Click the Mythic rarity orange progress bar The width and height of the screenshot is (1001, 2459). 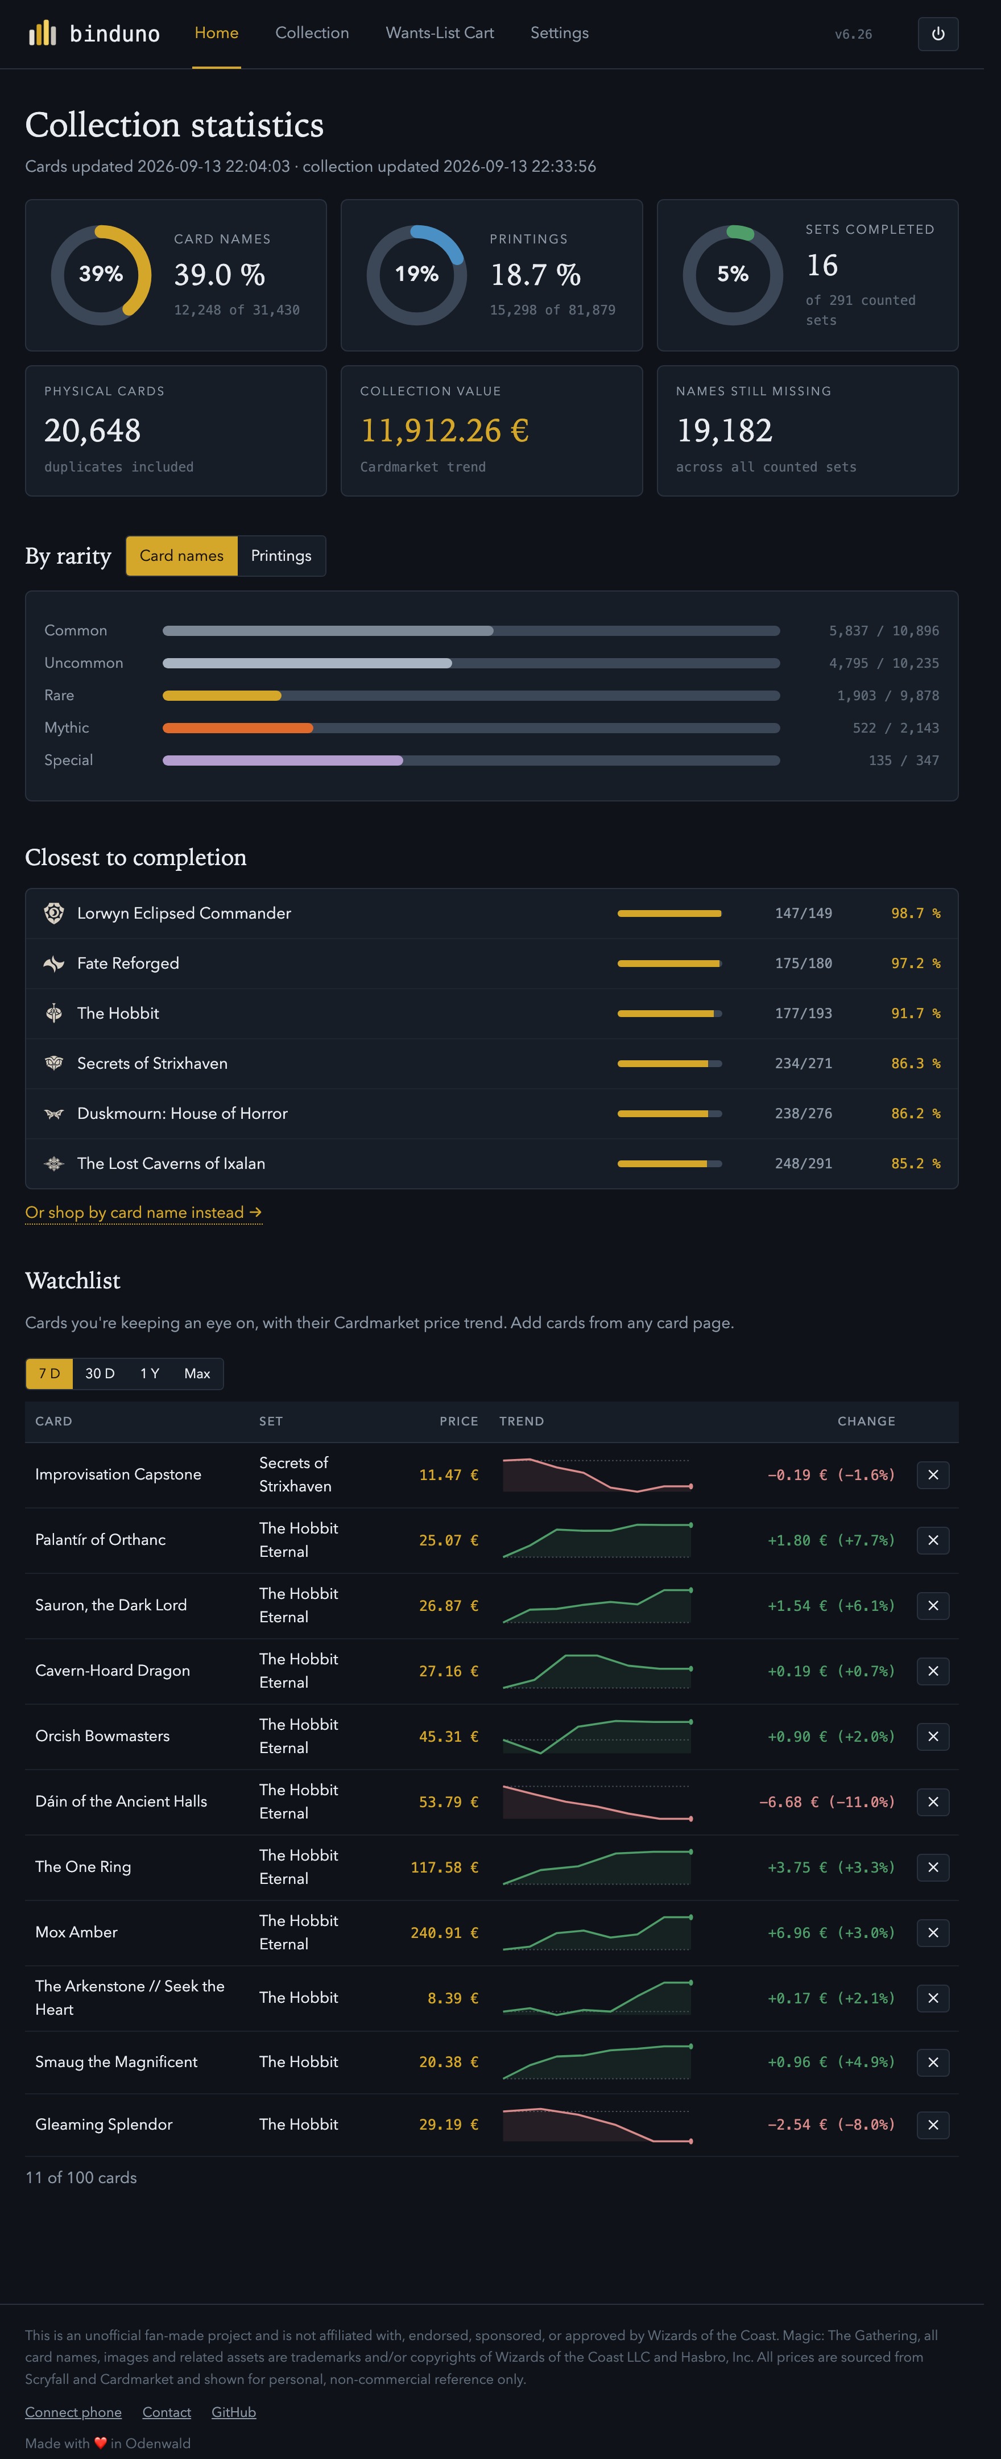pos(471,728)
